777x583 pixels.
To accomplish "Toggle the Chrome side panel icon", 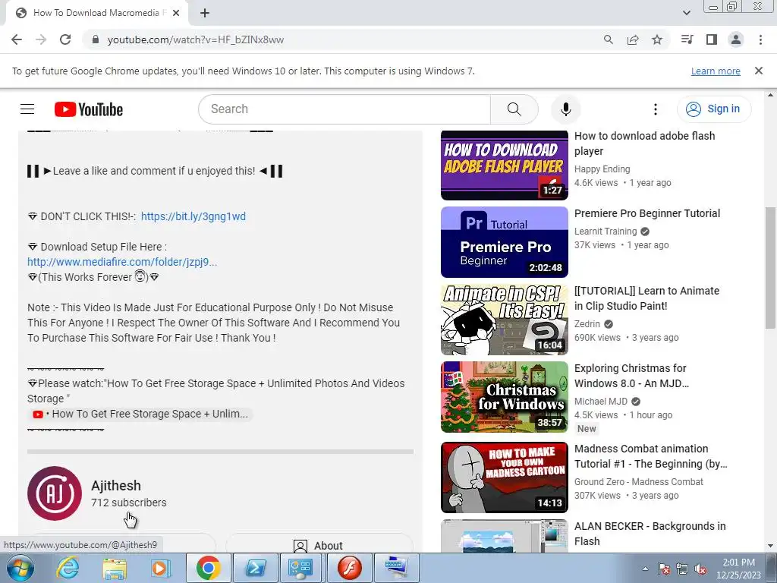I will click(x=712, y=39).
